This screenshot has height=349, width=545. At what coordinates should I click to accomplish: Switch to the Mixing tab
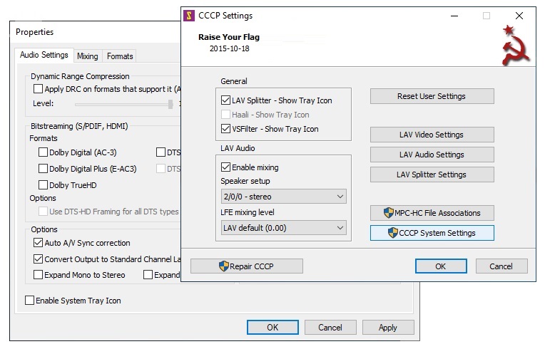tap(87, 56)
